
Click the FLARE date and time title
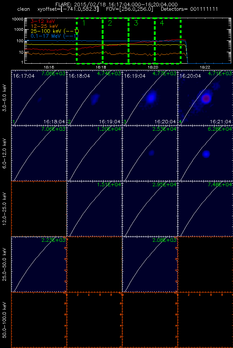point(116,4)
